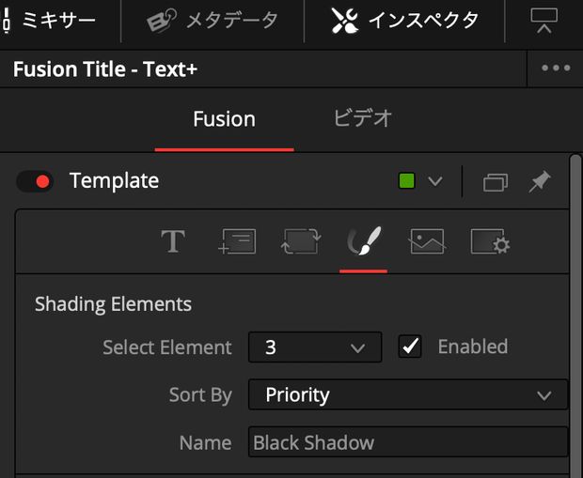Open the Sort By Priority dropdown

[x=408, y=394]
